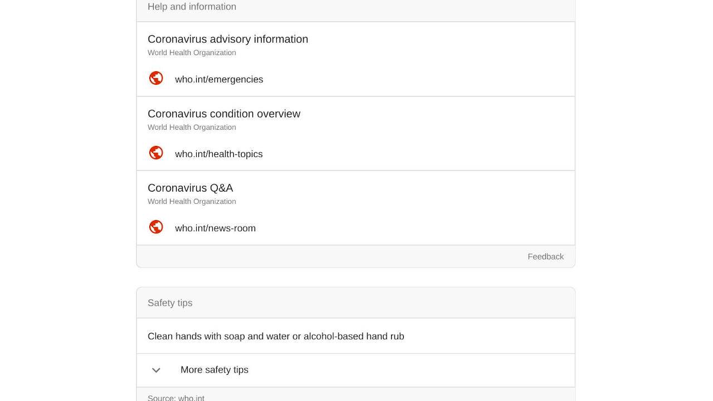
Task: Open the who.int/news-room link
Action: 215,228
